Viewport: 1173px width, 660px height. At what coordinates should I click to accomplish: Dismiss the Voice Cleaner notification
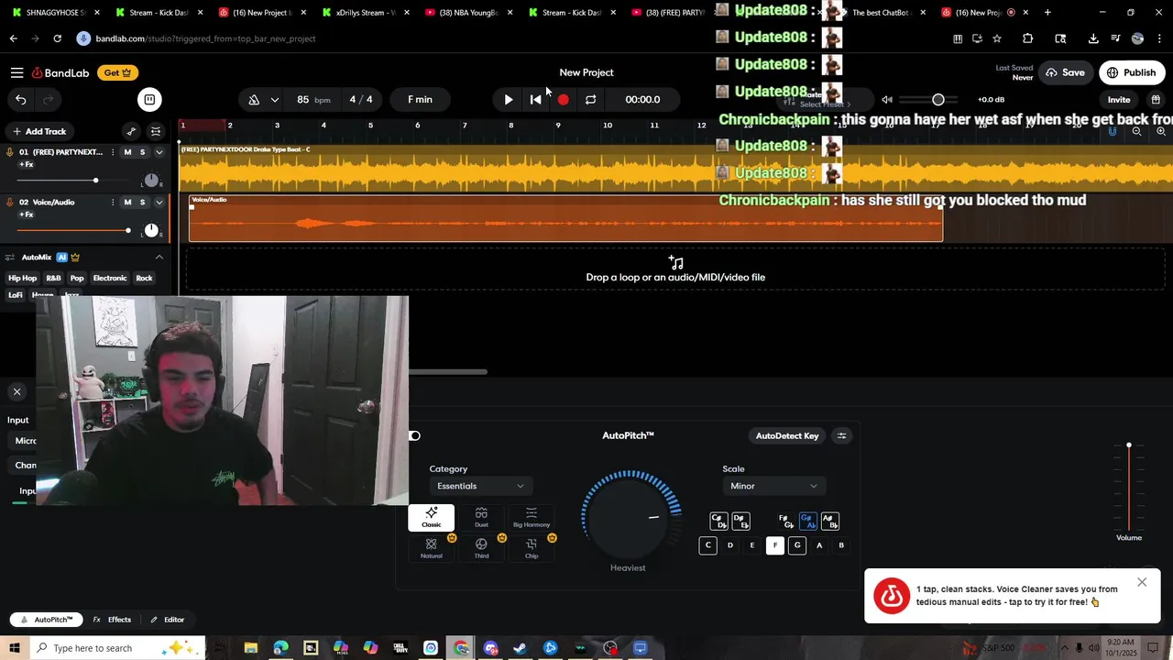pyautogui.click(x=1141, y=582)
